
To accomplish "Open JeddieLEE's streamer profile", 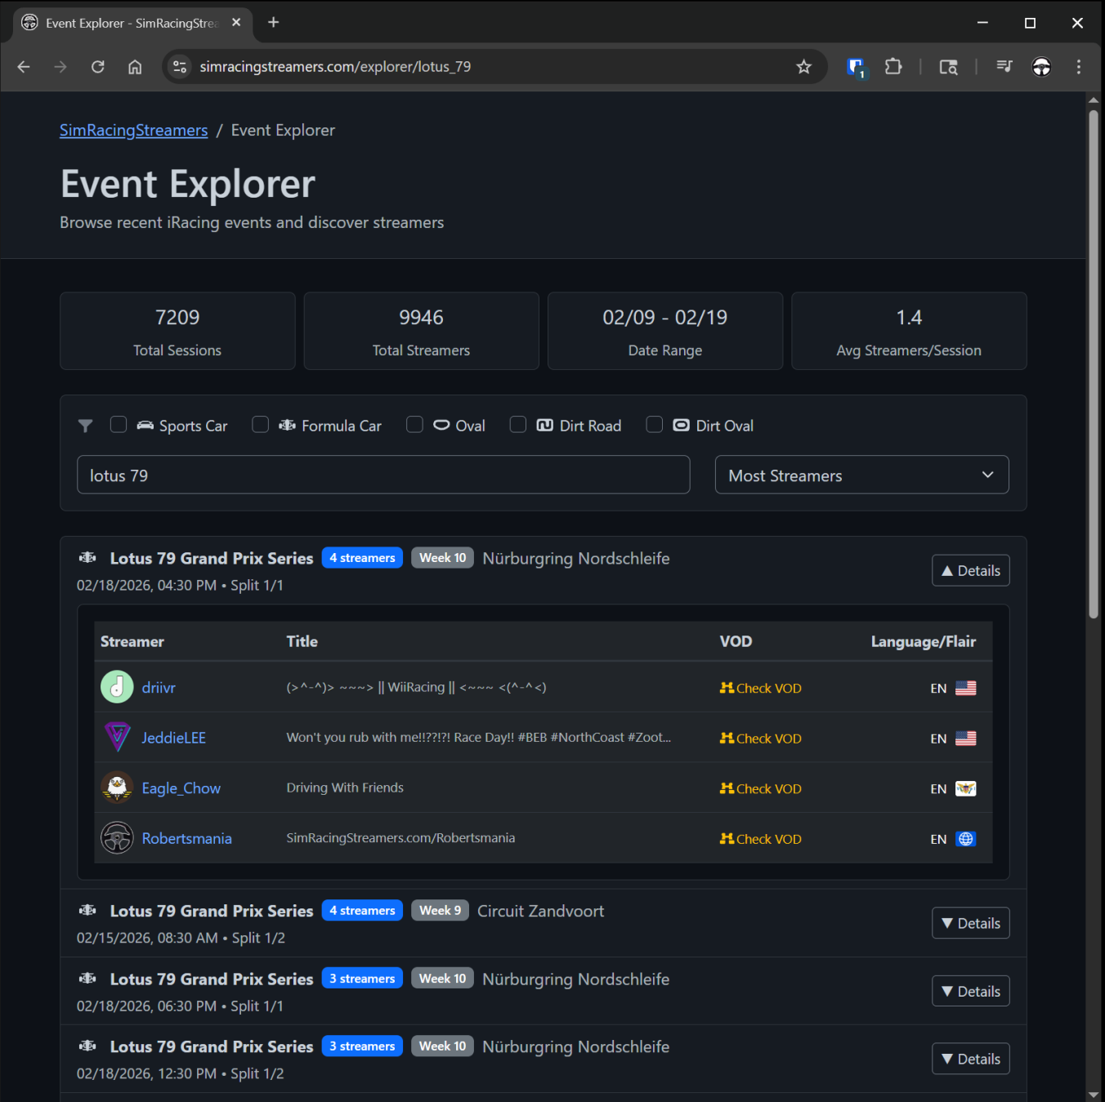I will click(174, 737).
